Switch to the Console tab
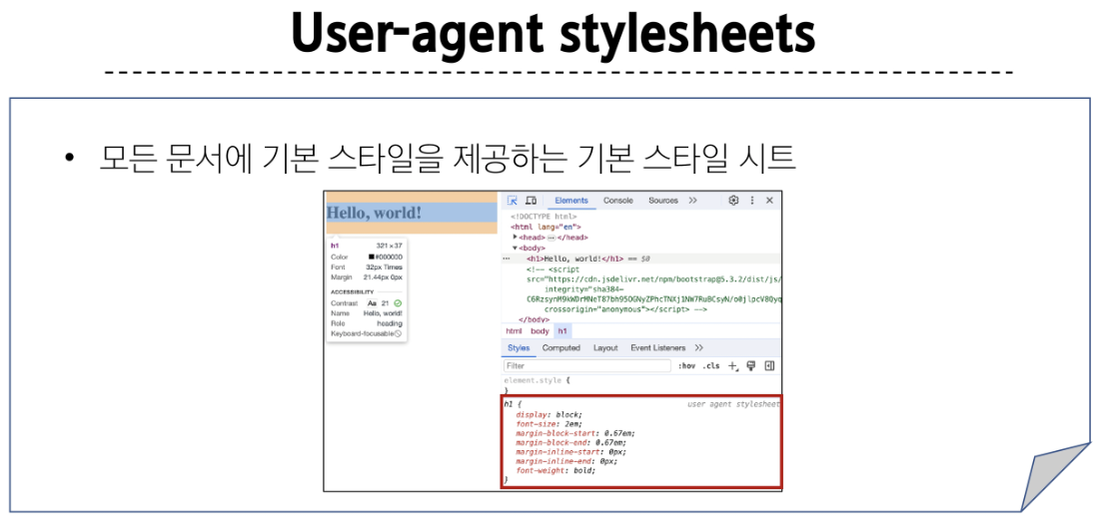This screenshot has height=525, width=1105. point(618,201)
